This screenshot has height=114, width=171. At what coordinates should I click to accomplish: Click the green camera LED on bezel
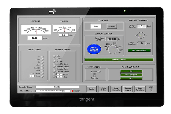pyautogui.click(x=125, y=11)
